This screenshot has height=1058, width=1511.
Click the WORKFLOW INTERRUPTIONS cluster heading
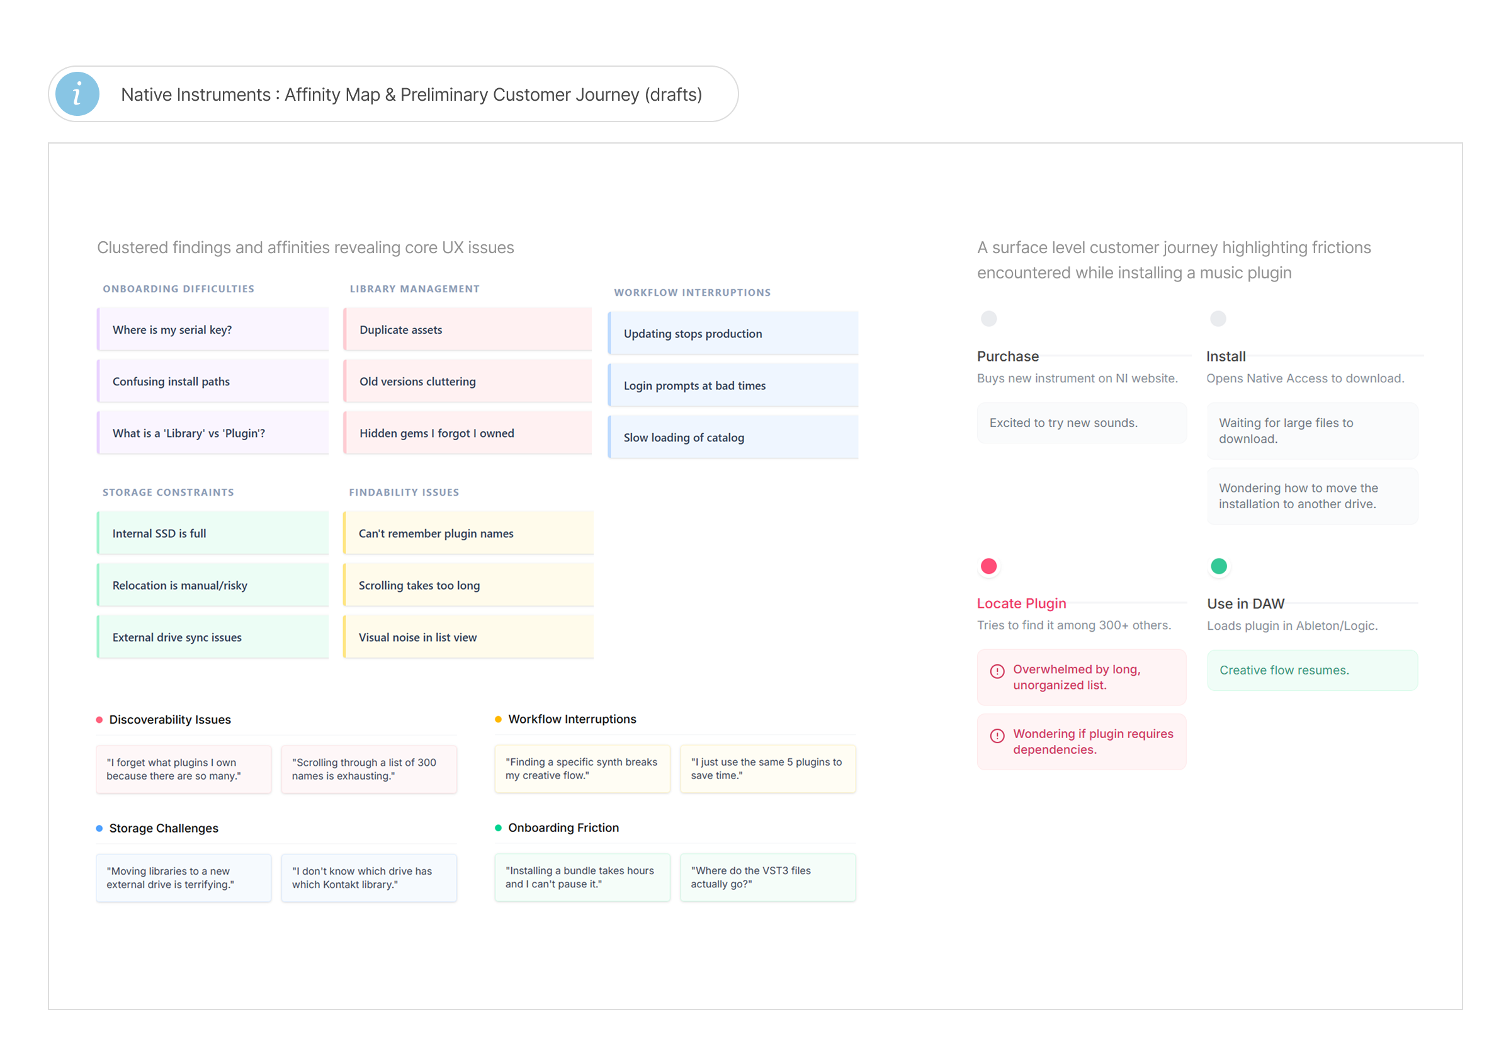[693, 292]
